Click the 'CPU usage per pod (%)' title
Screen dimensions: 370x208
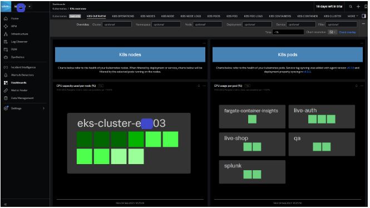pyautogui.click(x=228, y=86)
